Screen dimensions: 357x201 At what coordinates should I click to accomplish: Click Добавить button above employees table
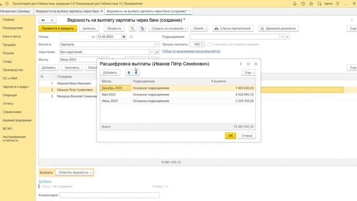49,68
